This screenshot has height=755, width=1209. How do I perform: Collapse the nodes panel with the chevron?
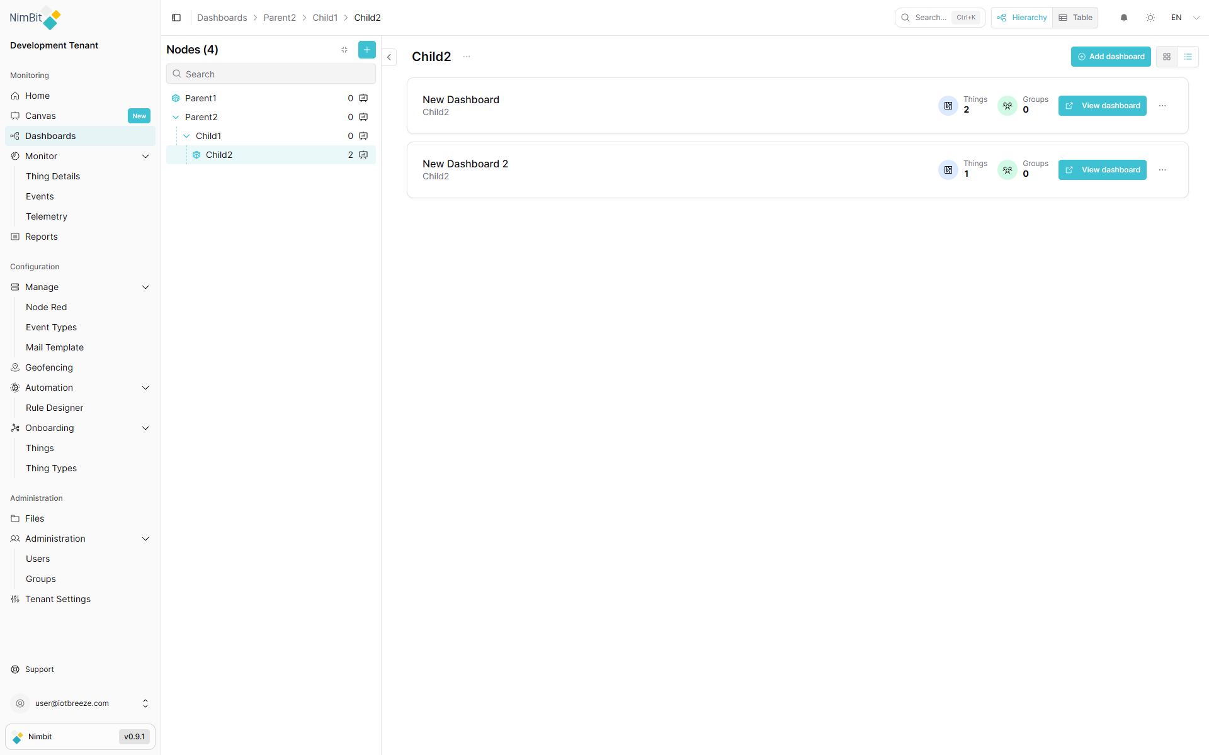coord(389,57)
